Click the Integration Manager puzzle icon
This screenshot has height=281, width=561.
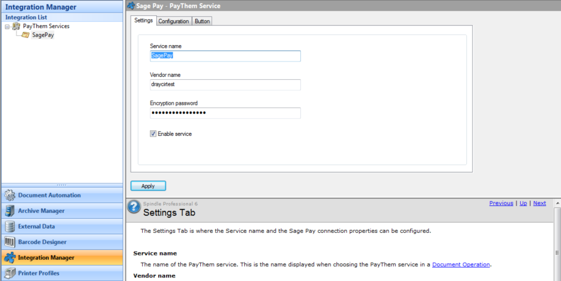tap(10, 257)
